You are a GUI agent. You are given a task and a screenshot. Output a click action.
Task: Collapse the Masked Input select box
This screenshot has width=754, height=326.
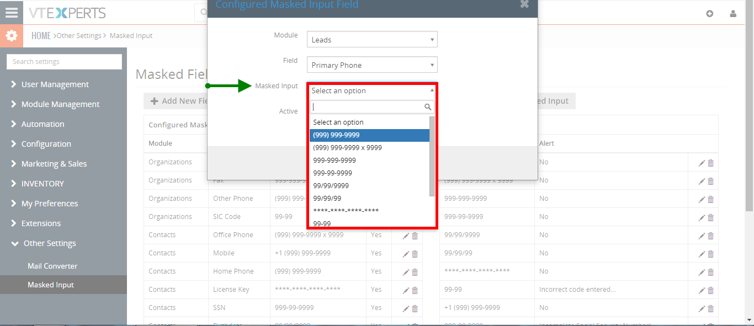coord(372,90)
